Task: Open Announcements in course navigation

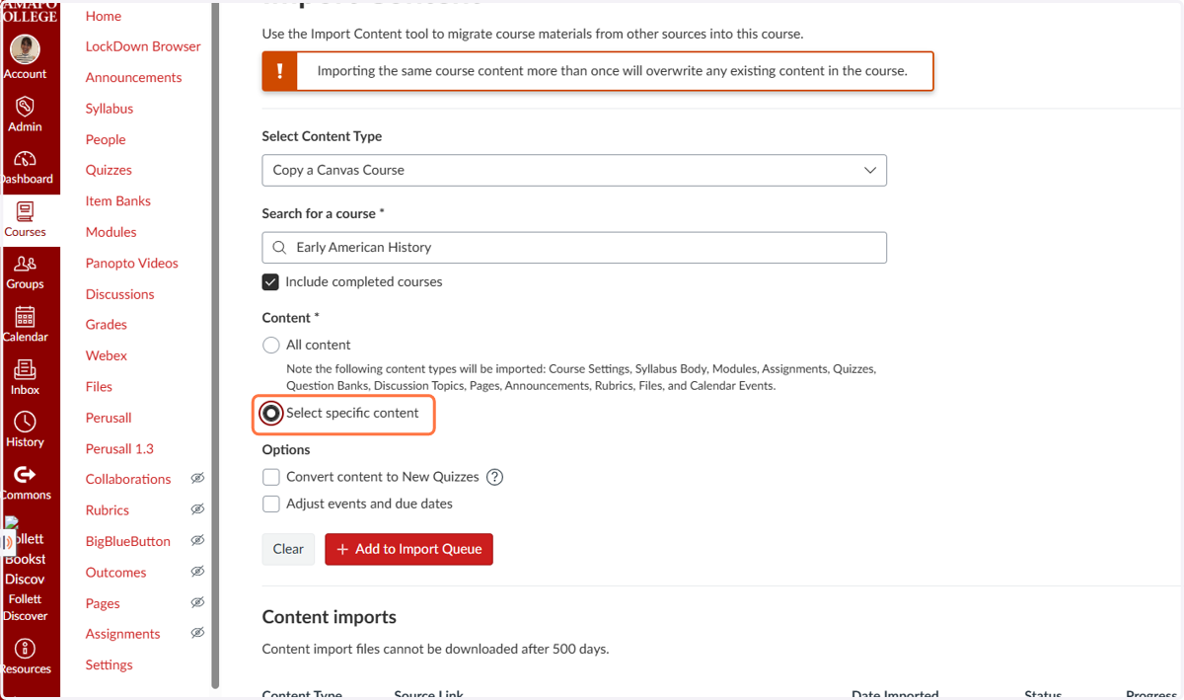Action: tap(133, 77)
